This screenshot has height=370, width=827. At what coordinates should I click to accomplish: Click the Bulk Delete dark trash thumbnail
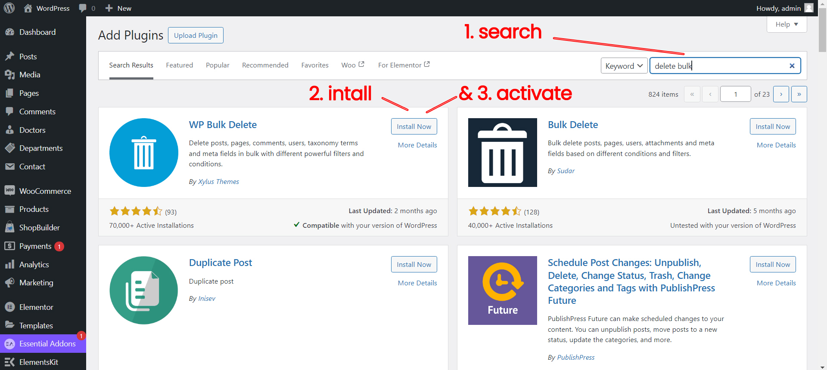(503, 153)
